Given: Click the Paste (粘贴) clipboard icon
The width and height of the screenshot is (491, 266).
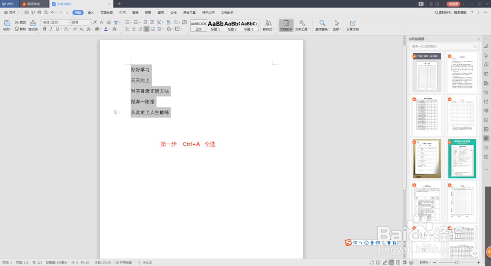Looking at the screenshot, I should [x=7, y=23].
